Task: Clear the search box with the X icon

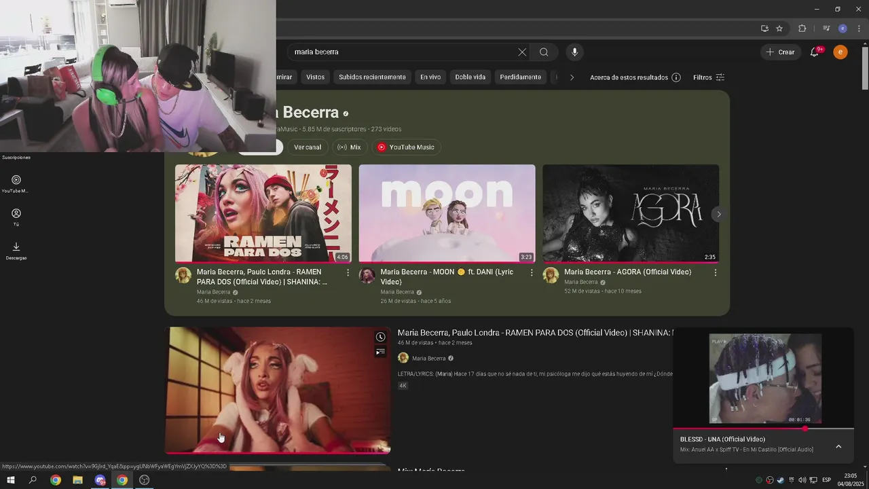Action: [x=522, y=52]
